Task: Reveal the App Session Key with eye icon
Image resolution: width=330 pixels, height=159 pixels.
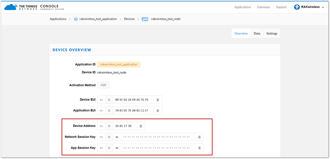Action: click(117, 148)
